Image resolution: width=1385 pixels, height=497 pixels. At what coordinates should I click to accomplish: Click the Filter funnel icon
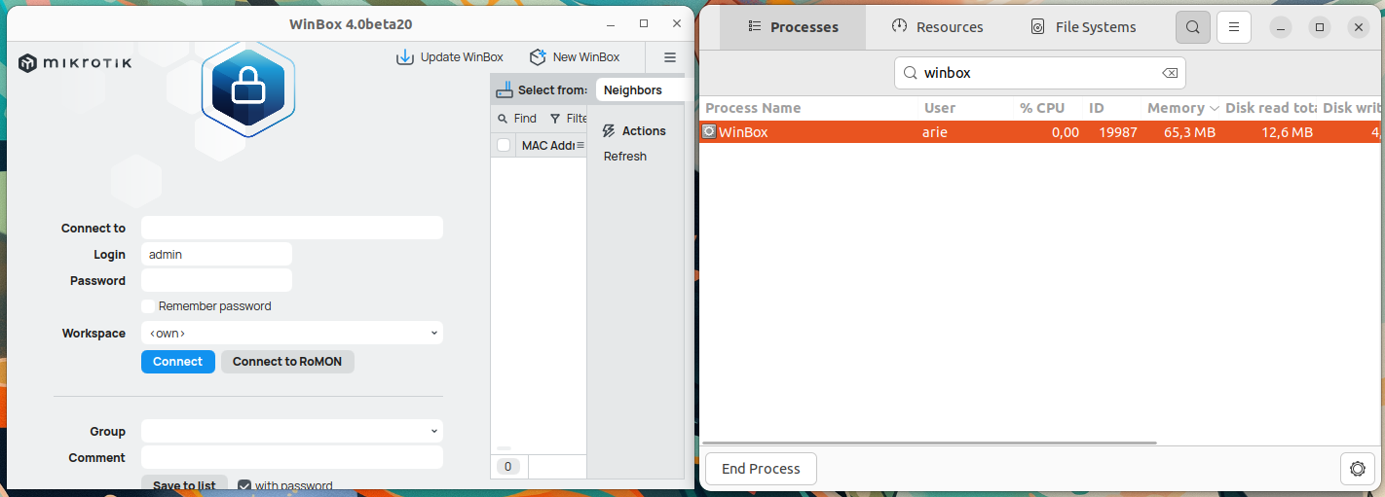click(555, 119)
